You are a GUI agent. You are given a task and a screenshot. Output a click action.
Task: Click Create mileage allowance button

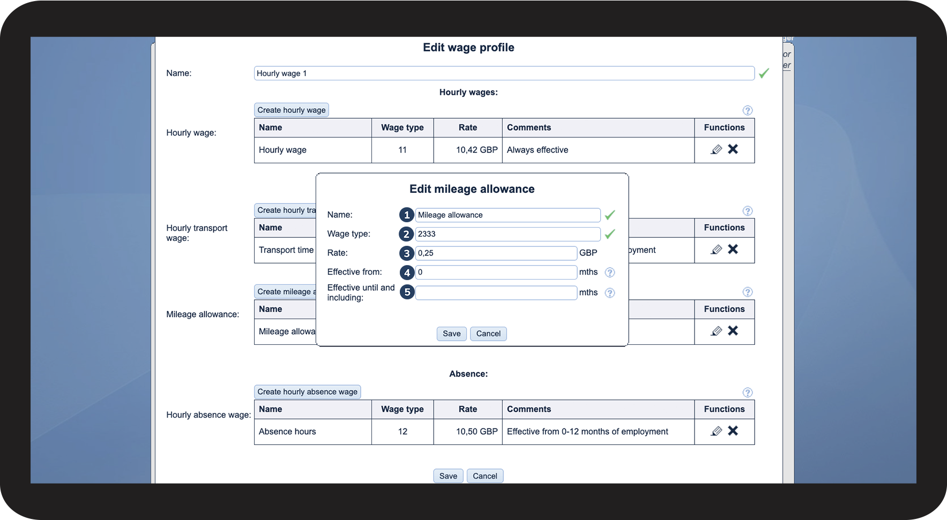pyautogui.click(x=285, y=291)
